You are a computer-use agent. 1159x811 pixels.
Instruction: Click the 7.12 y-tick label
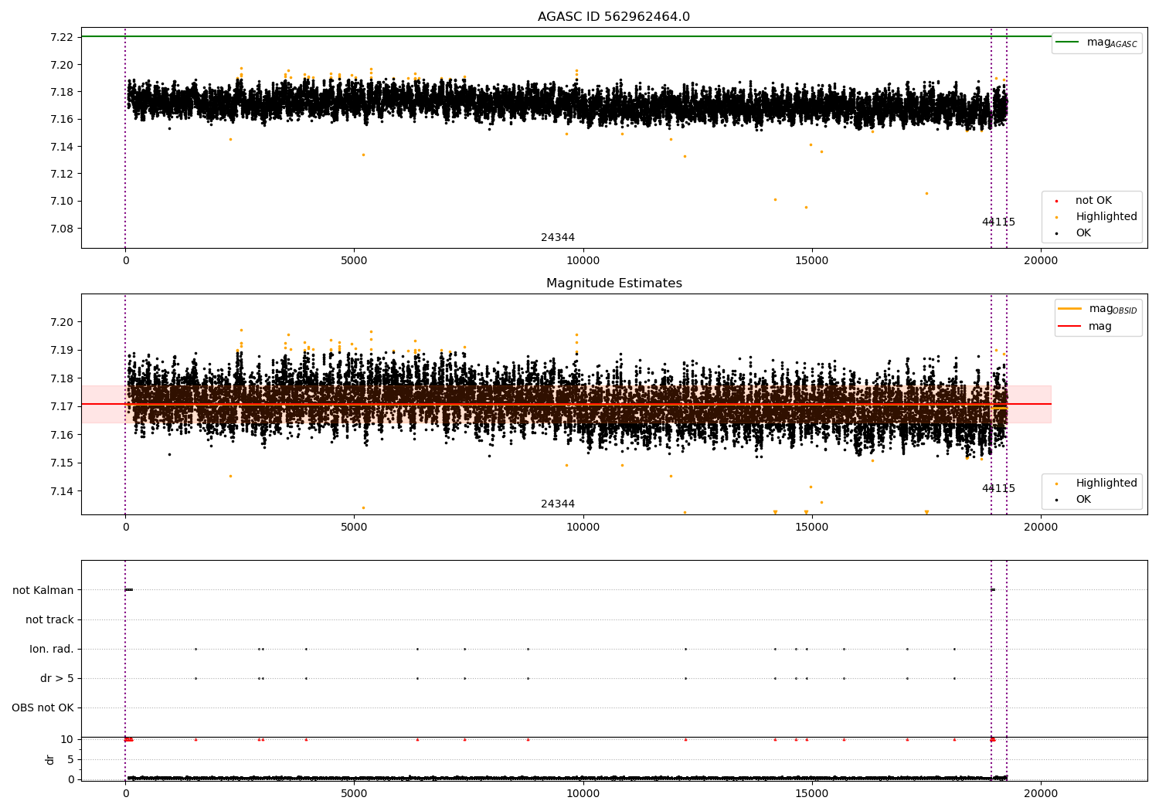(x=61, y=174)
